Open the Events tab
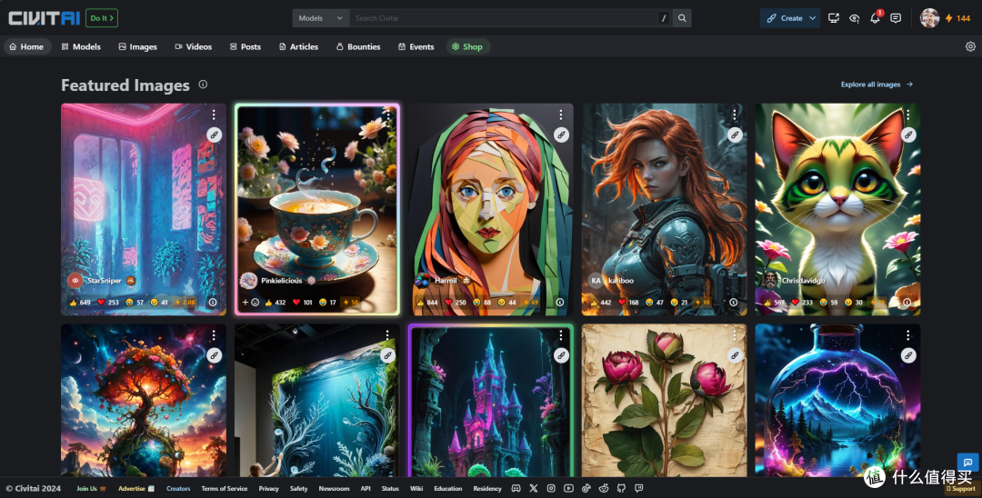This screenshot has width=982, height=498. click(416, 46)
